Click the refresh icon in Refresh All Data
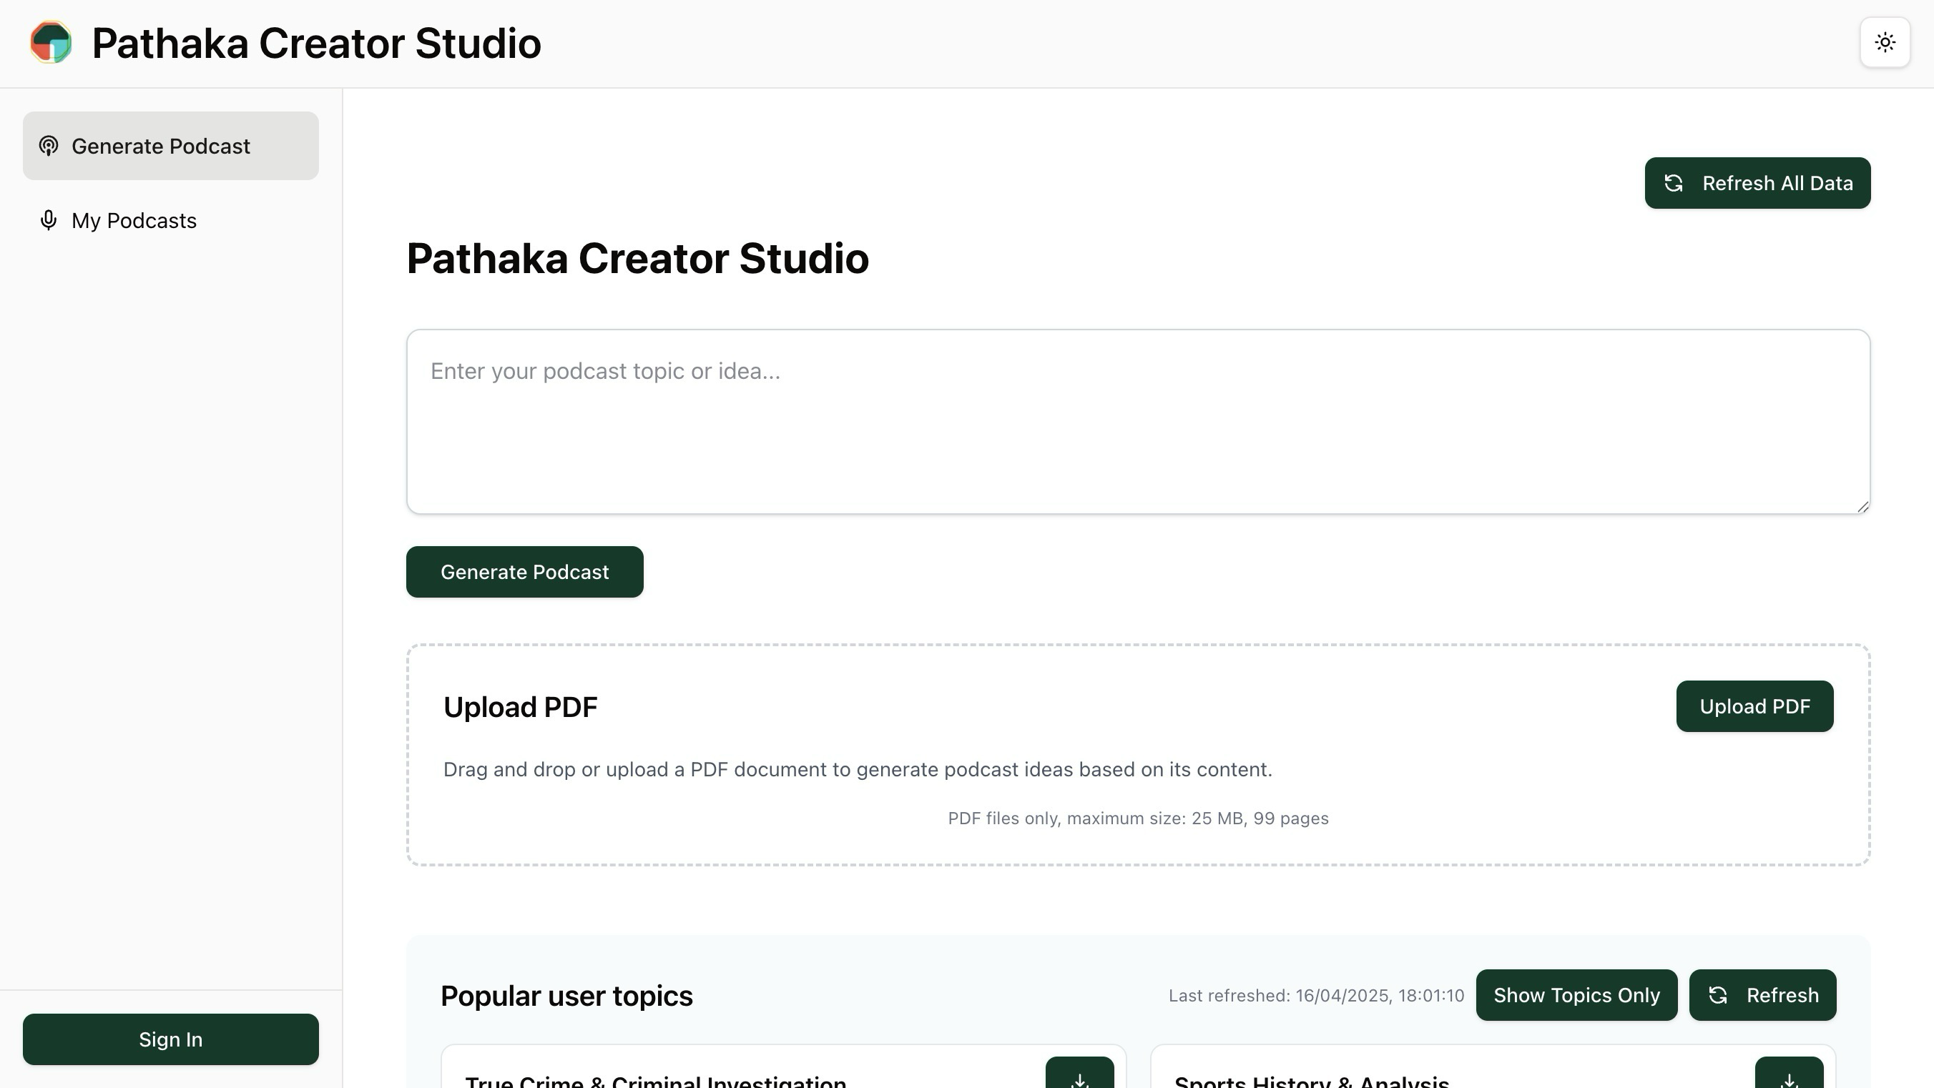 [x=1674, y=183]
